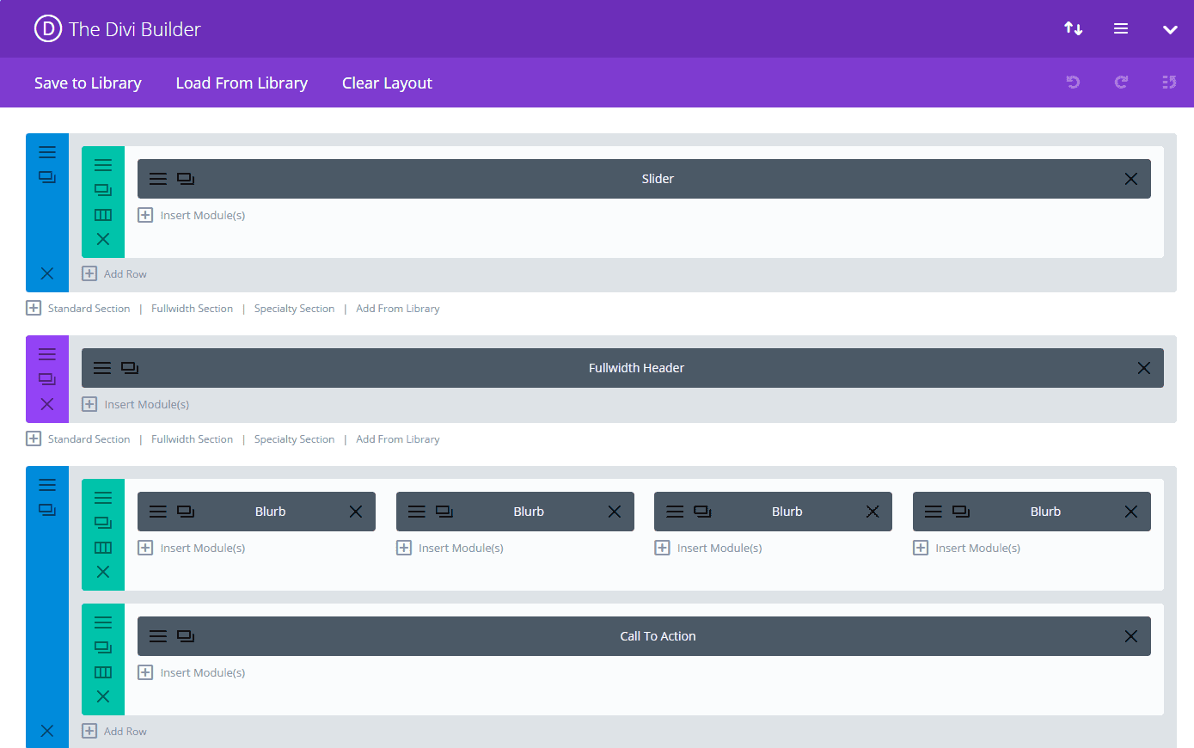Viewport: 1194px width, 748px height.
Task: Duplicate the second Blurb module
Action: tap(444, 511)
